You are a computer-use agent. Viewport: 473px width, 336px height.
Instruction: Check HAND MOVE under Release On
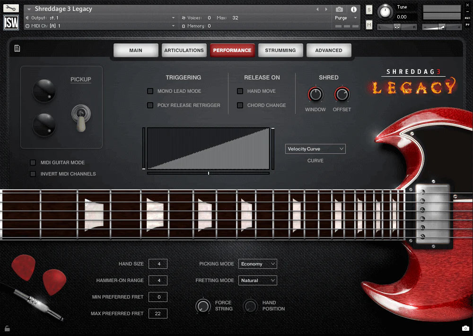[x=240, y=91]
